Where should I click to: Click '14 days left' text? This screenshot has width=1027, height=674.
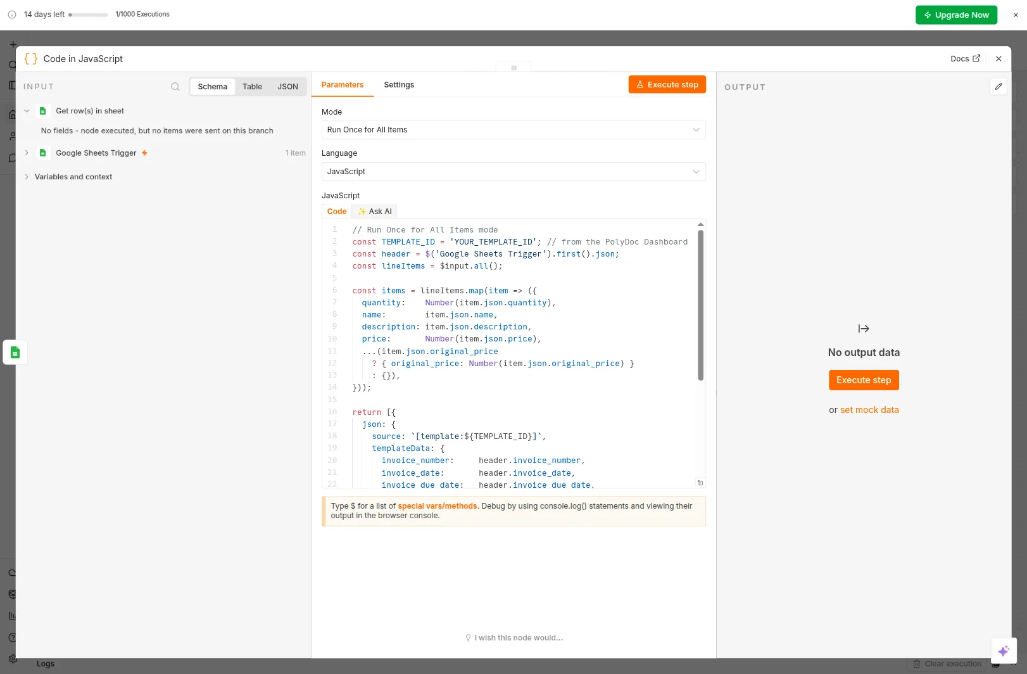(x=44, y=15)
